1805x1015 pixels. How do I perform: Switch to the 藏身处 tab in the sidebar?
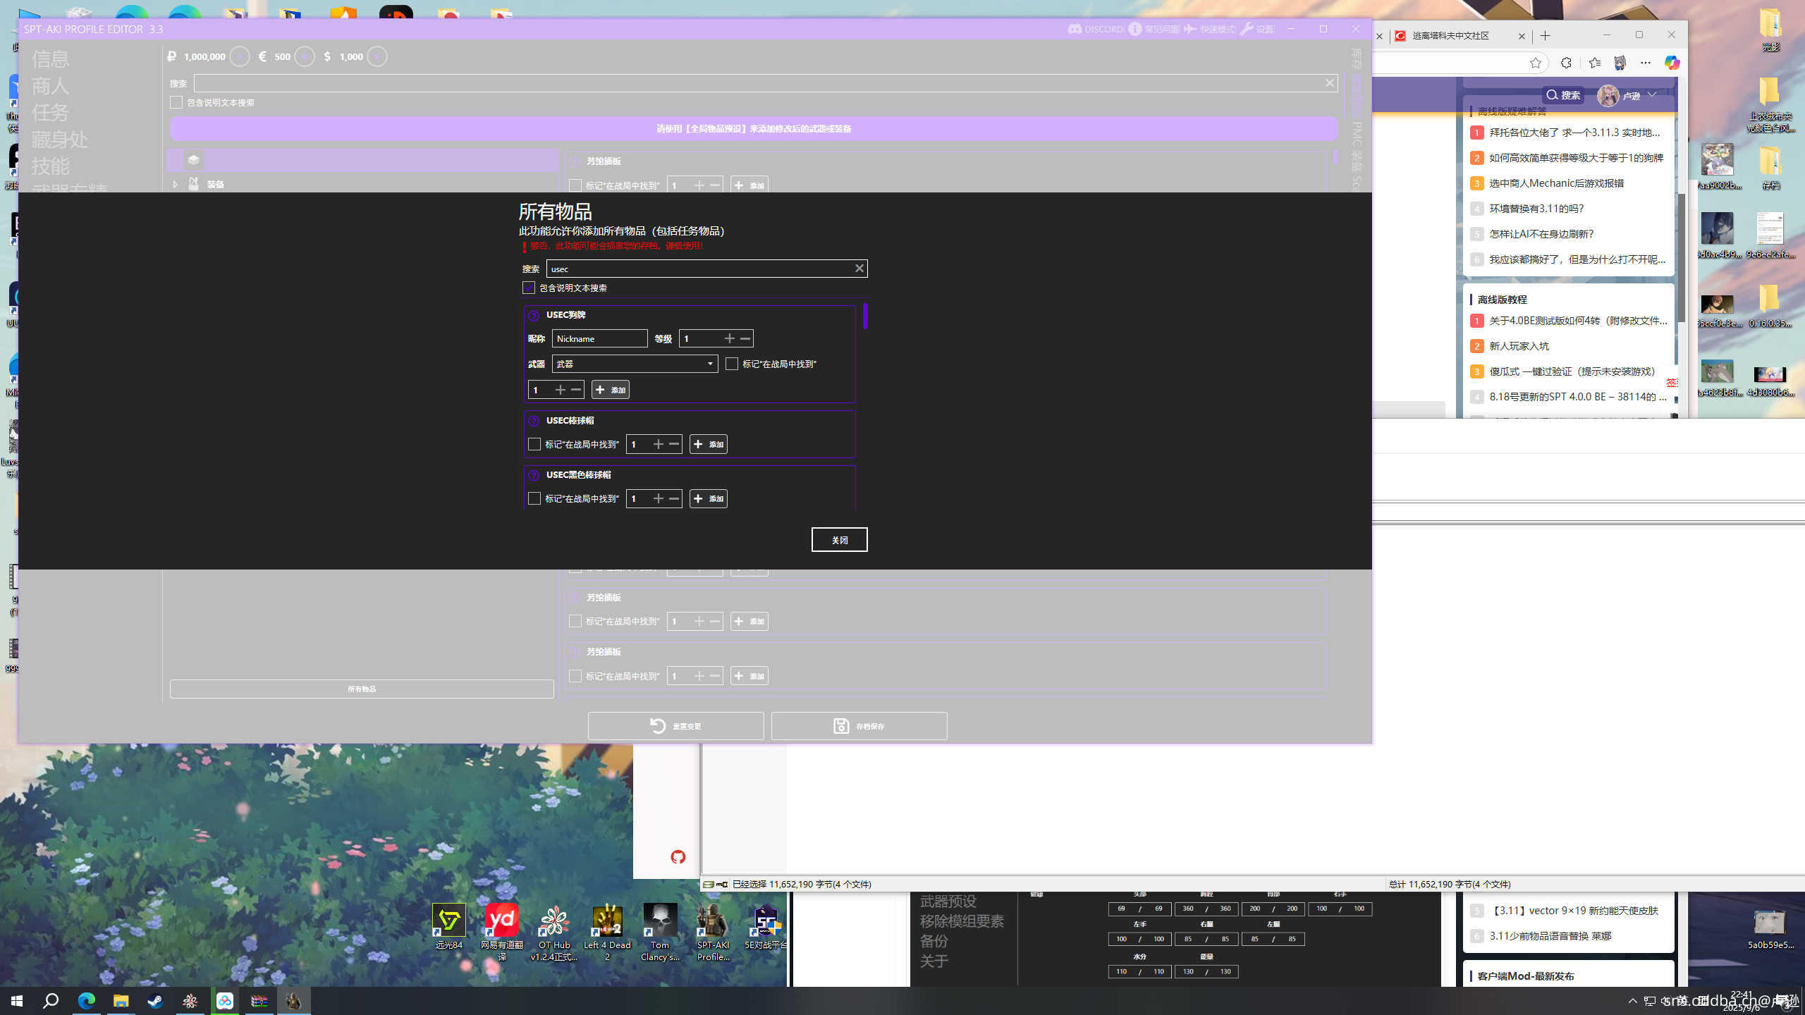pos(60,139)
